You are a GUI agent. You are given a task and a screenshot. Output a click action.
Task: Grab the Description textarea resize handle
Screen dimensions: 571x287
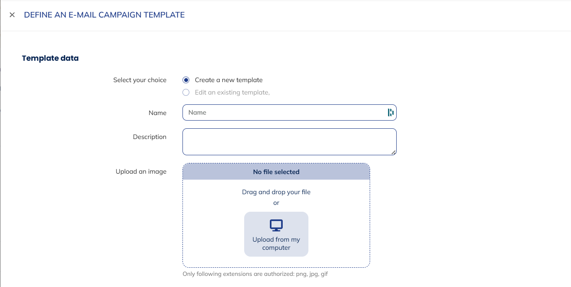click(x=393, y=152)
